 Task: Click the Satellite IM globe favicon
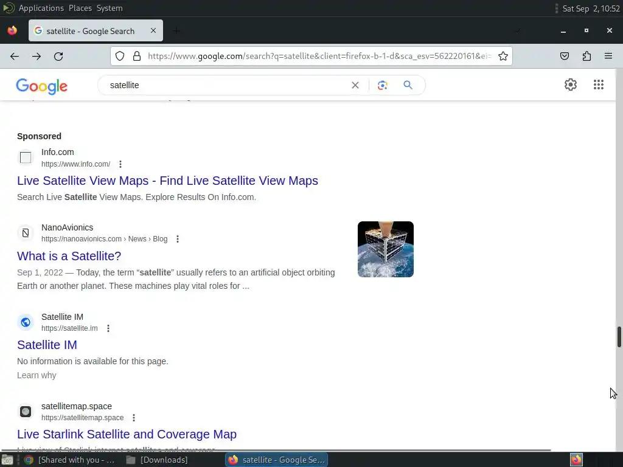click(26, 322)
